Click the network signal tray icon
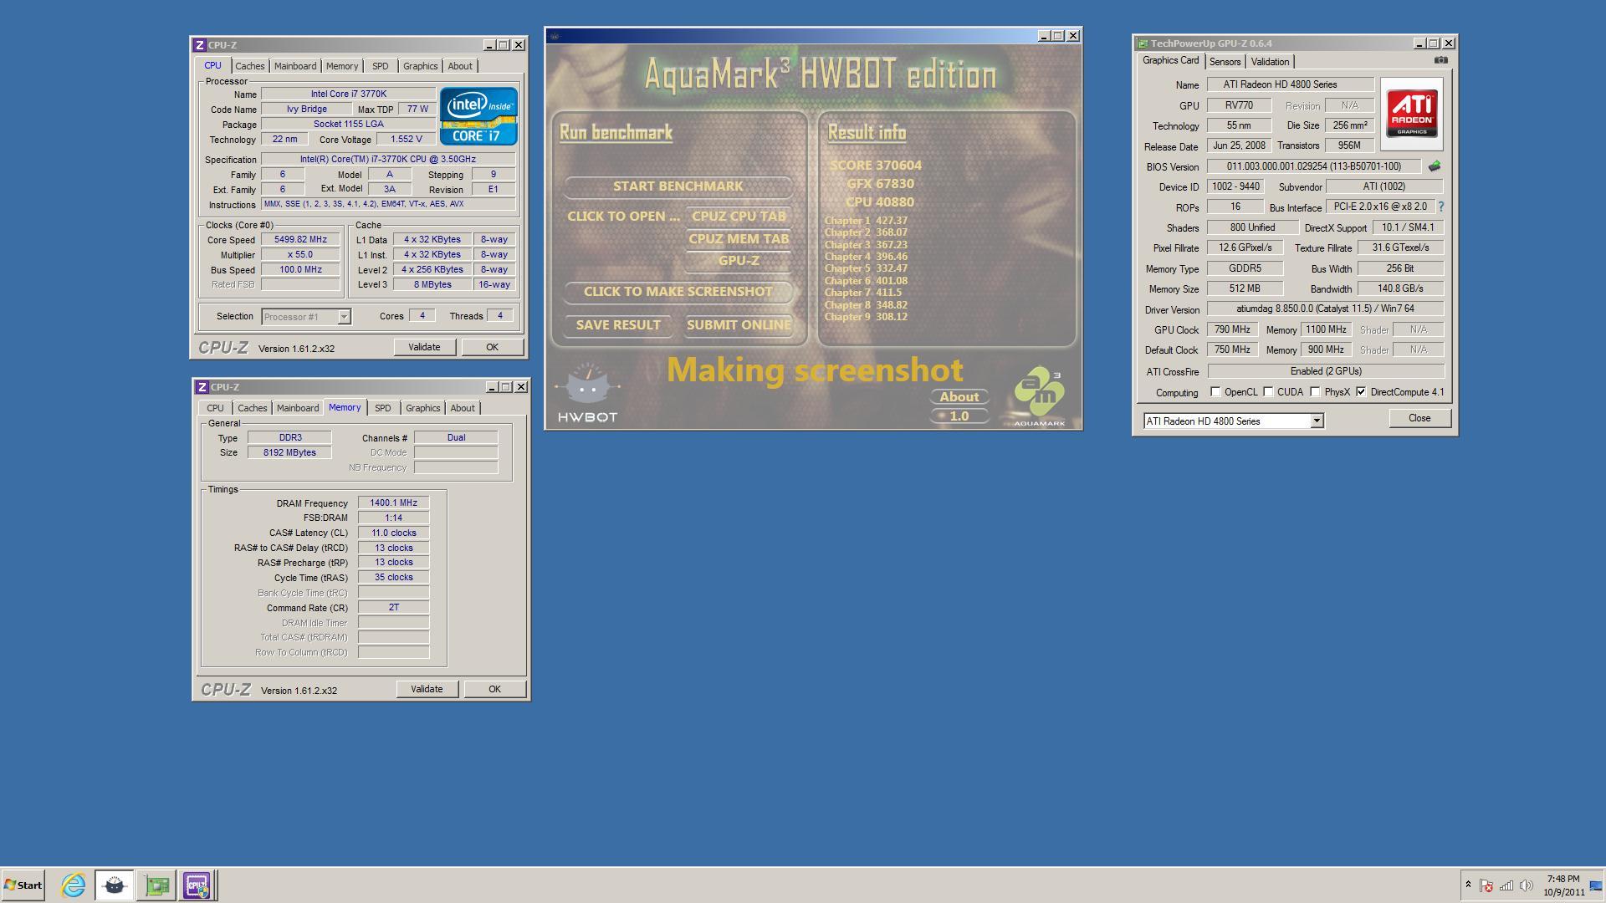The image size is (1606, 903). [1506, 885]
